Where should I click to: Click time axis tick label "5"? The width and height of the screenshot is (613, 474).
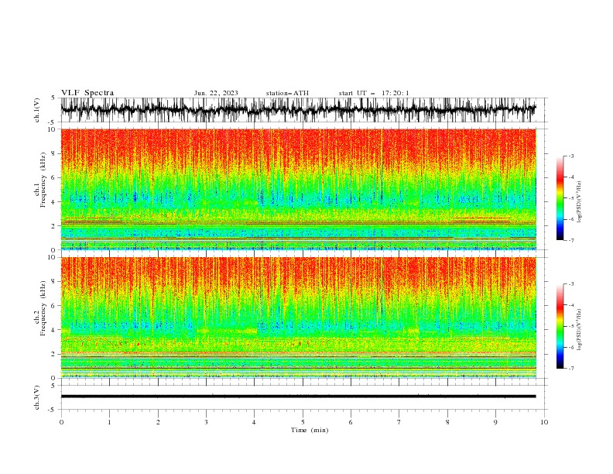[303, 422]
